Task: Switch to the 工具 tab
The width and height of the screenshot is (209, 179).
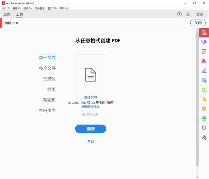Action: tap(20, 14)
